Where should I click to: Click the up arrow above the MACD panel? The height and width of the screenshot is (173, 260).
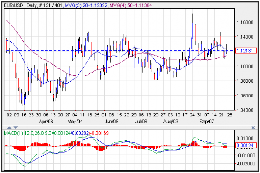[x=9, y=127]
